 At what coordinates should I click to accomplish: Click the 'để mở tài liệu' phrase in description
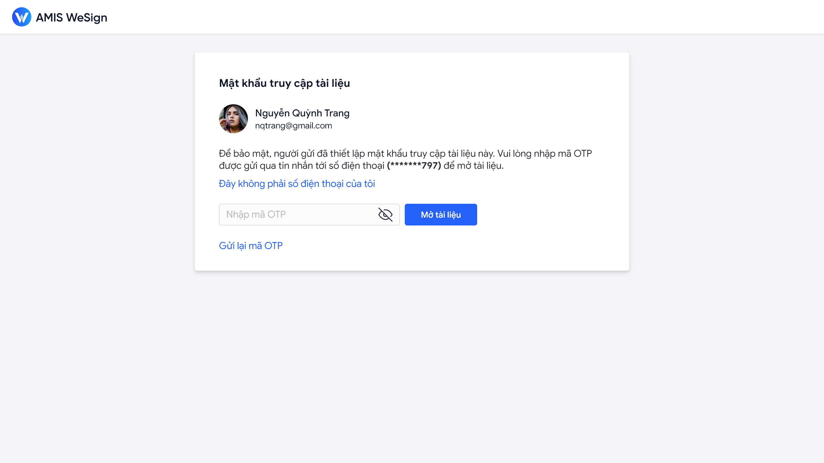coord(473,165)
